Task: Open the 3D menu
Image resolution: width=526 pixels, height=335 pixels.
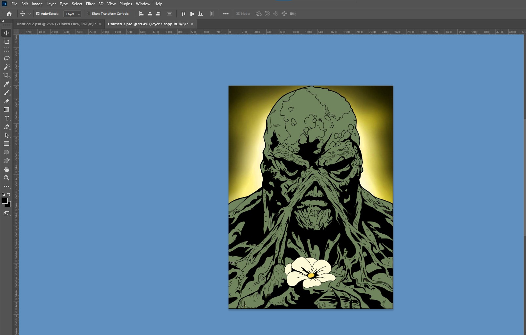Action: point(101,4)
